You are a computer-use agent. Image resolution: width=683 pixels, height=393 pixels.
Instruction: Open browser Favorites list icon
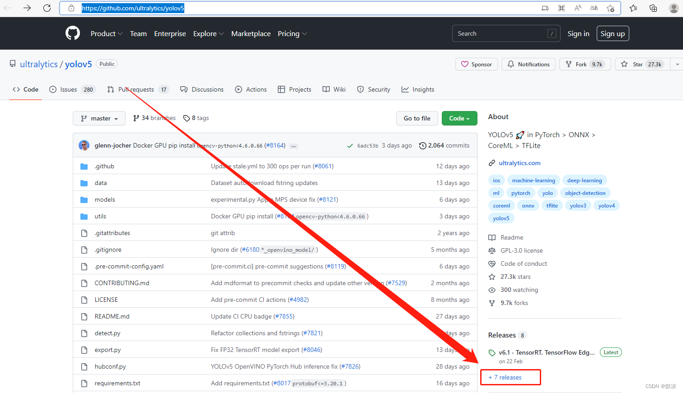(x=633, y=8)
